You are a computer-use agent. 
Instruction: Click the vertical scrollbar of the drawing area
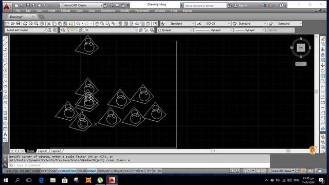click(x=317, y=91)
